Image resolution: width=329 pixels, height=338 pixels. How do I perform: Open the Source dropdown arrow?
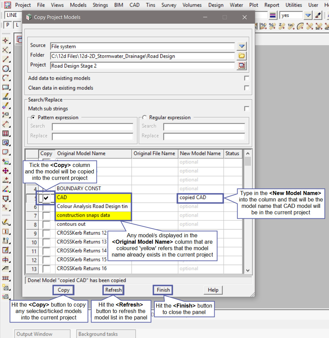(242, 47)
